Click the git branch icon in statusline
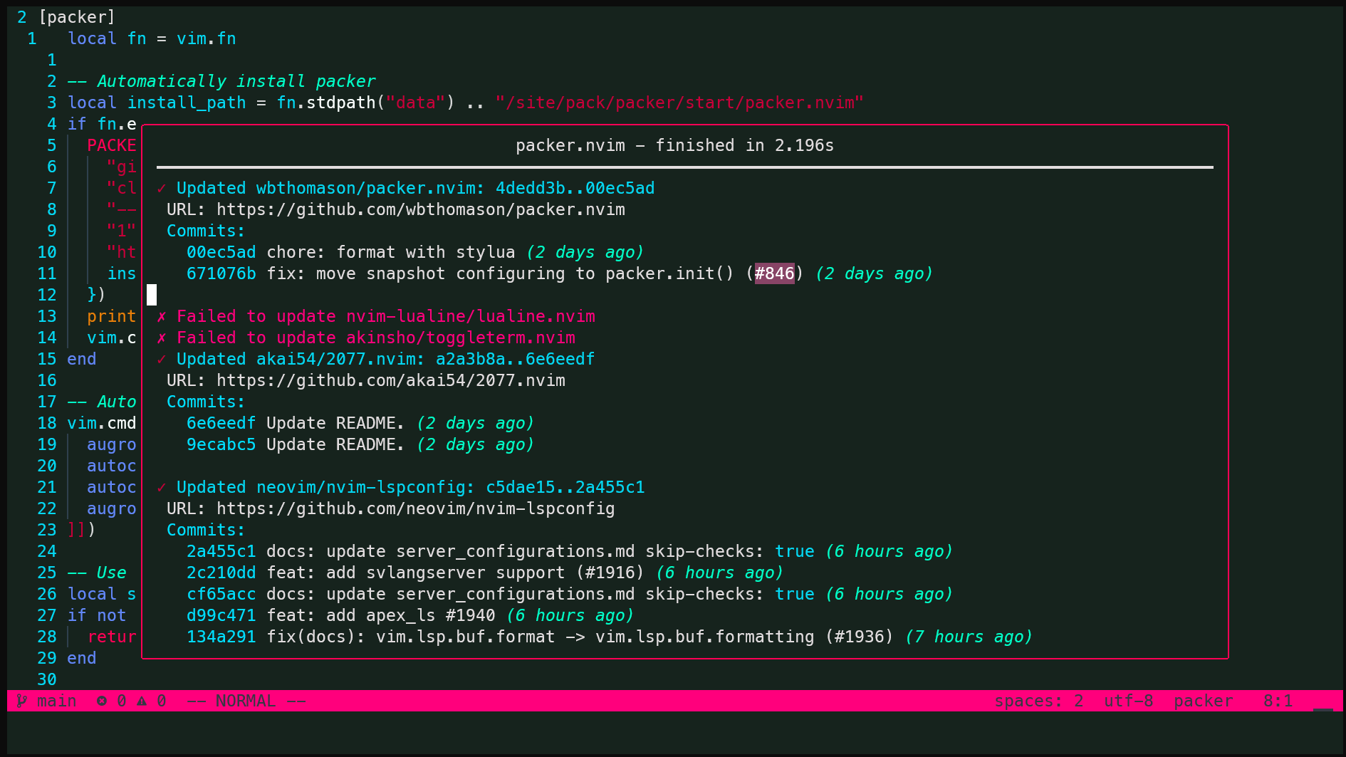Viewport: 1346px width, 757px height. click(x=22, y=701)
